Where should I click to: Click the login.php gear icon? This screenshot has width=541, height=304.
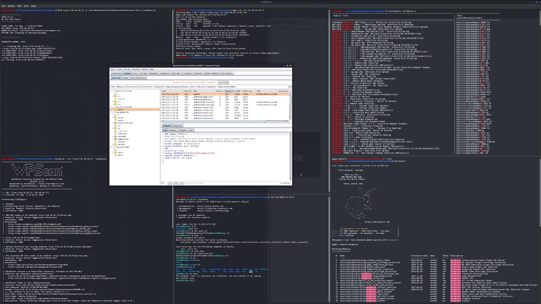pyautogui.click(x=115, y=136)
